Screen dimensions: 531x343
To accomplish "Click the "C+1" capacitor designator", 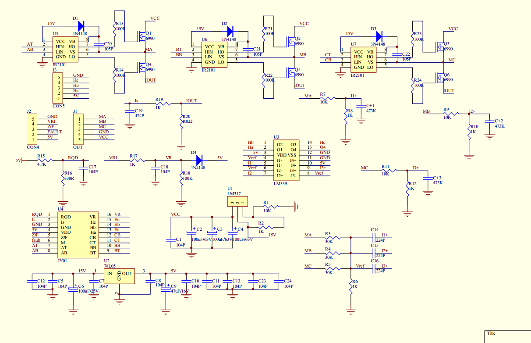I will click(370, 106).
